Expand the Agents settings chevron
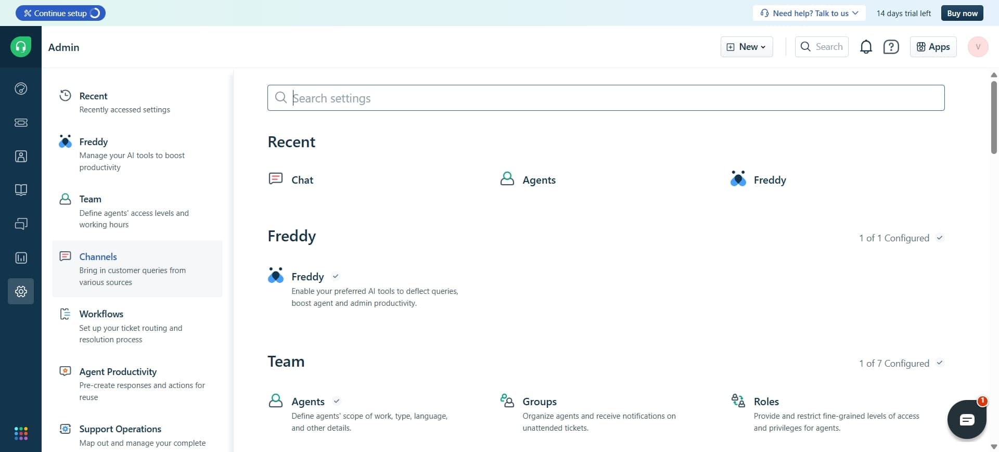The image size is (999, 452). click(x=336, y=401)
